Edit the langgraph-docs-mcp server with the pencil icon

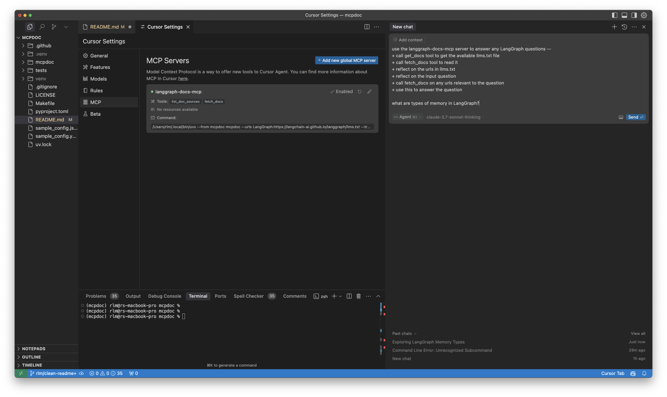pyautogui.click(x=369, y=92)
